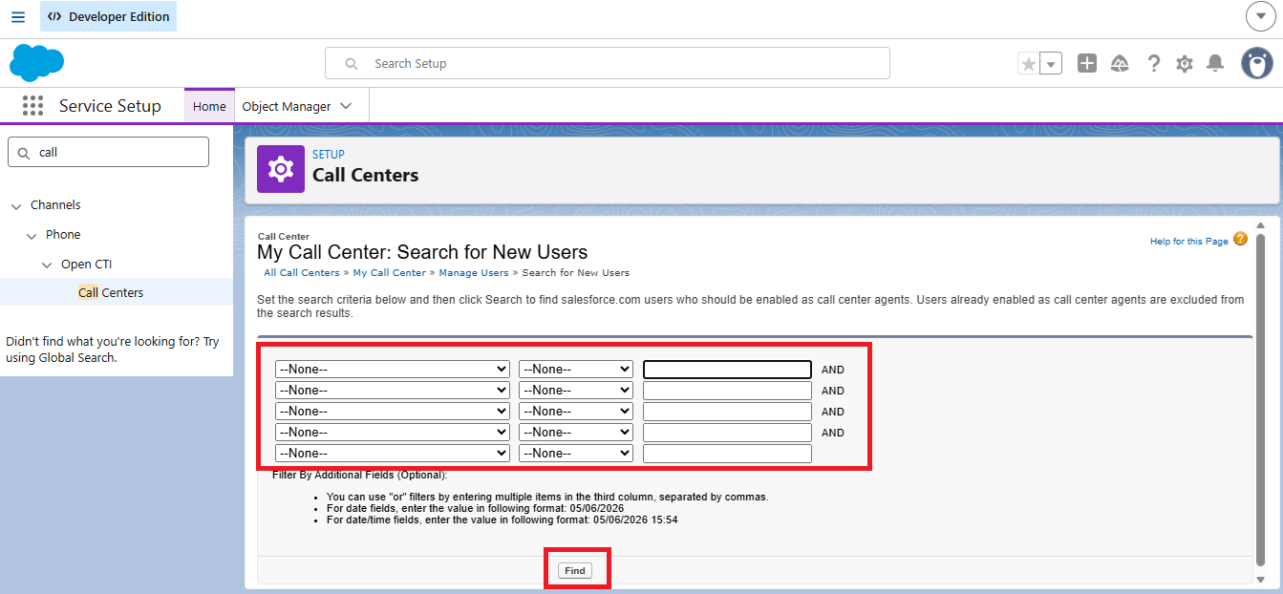Click the orange help question icon
Screen dimensions: 1283x594
[1240, 239]
